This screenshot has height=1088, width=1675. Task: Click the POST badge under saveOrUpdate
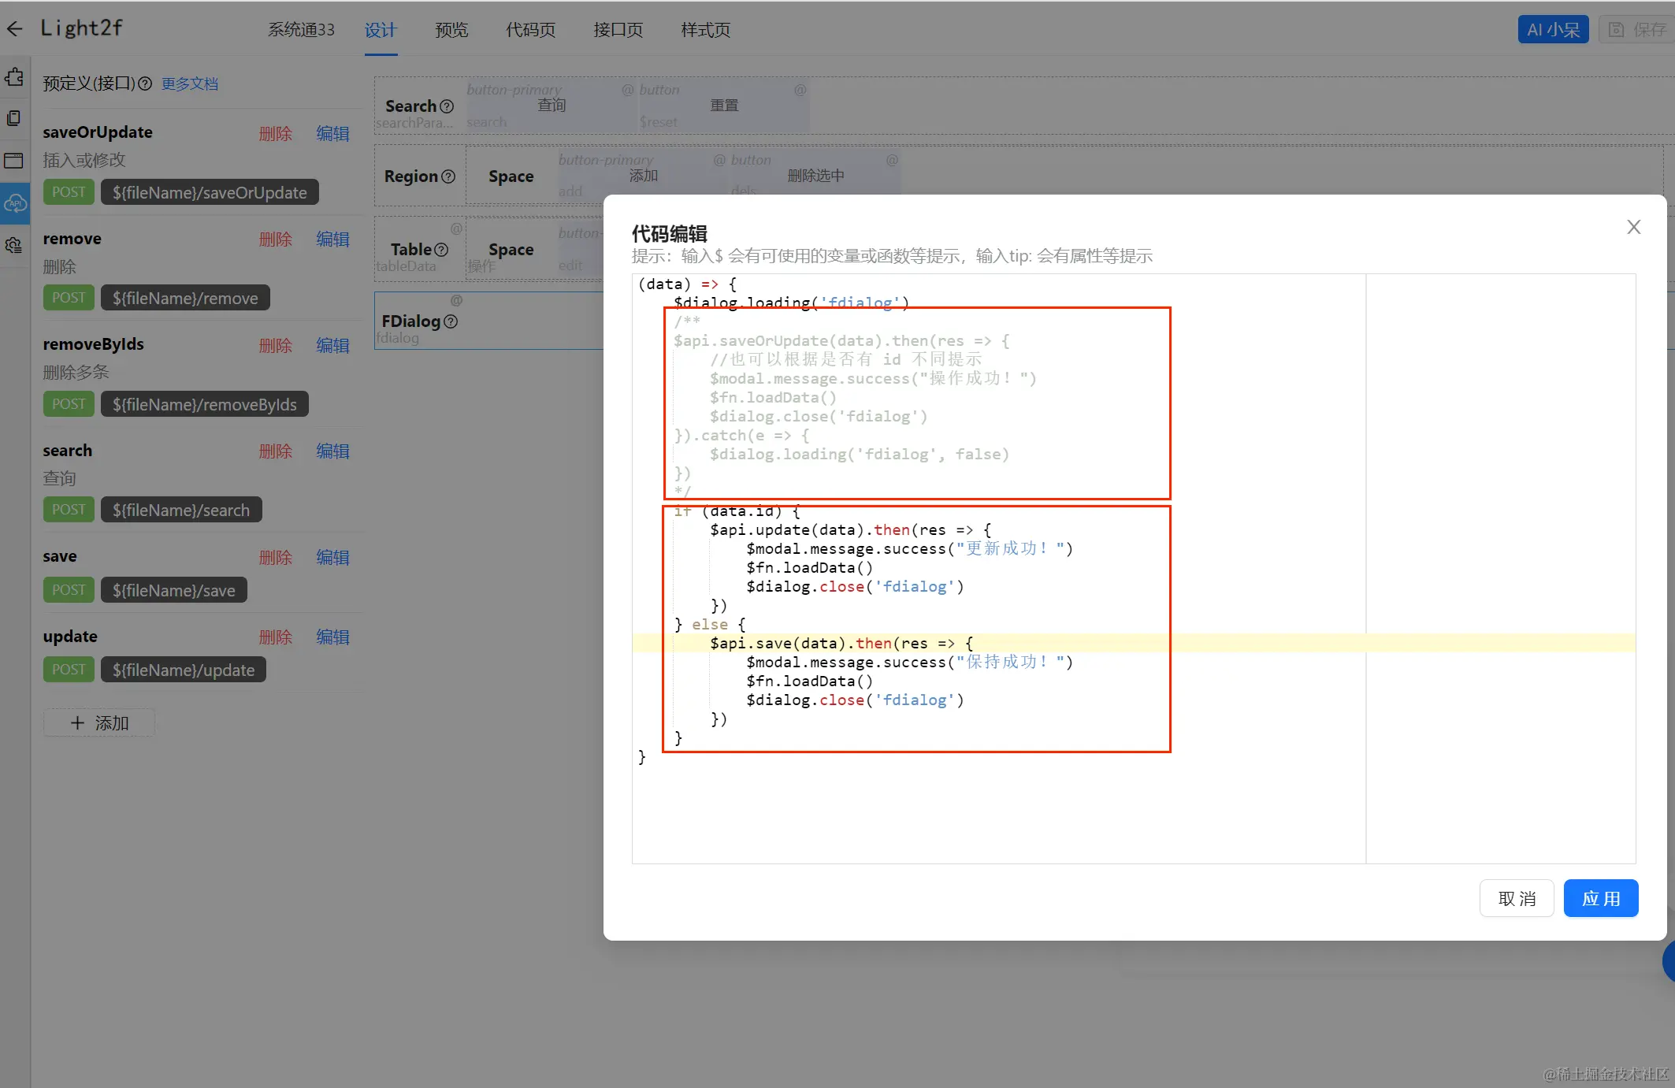click(69, 192)
